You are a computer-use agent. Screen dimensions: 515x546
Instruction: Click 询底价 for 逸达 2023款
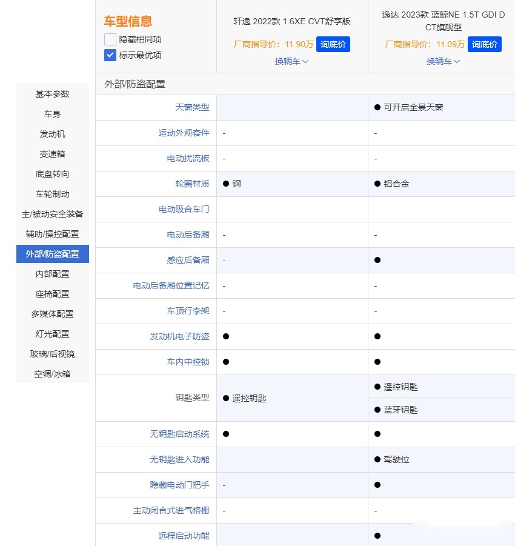pos(484,44)
